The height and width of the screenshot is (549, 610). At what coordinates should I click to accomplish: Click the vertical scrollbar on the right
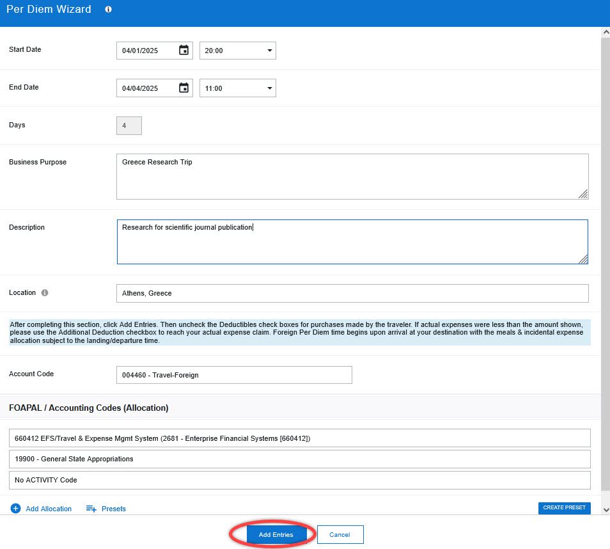[x=605, y=256]
